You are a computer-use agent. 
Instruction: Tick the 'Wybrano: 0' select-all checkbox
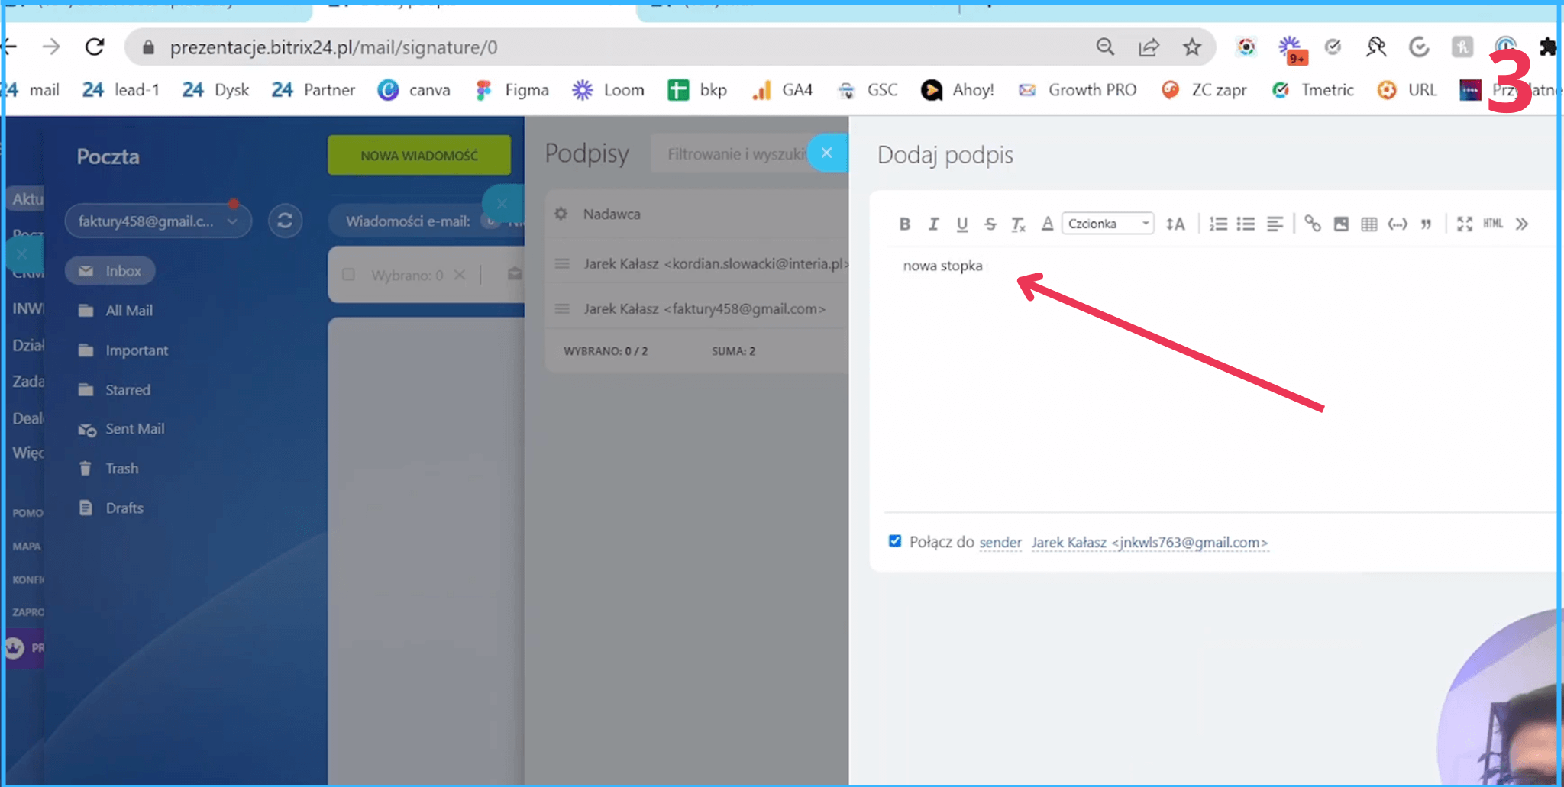pyautogui.click(x=349, y=275)
